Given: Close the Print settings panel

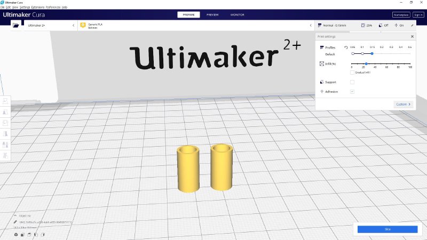Looking at the screenshot, I should (412, 36).
